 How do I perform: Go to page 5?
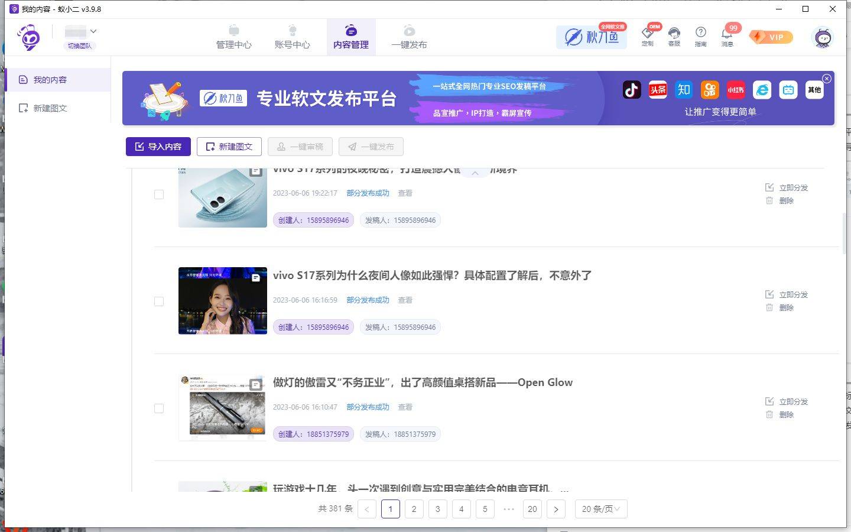(485, 509)
